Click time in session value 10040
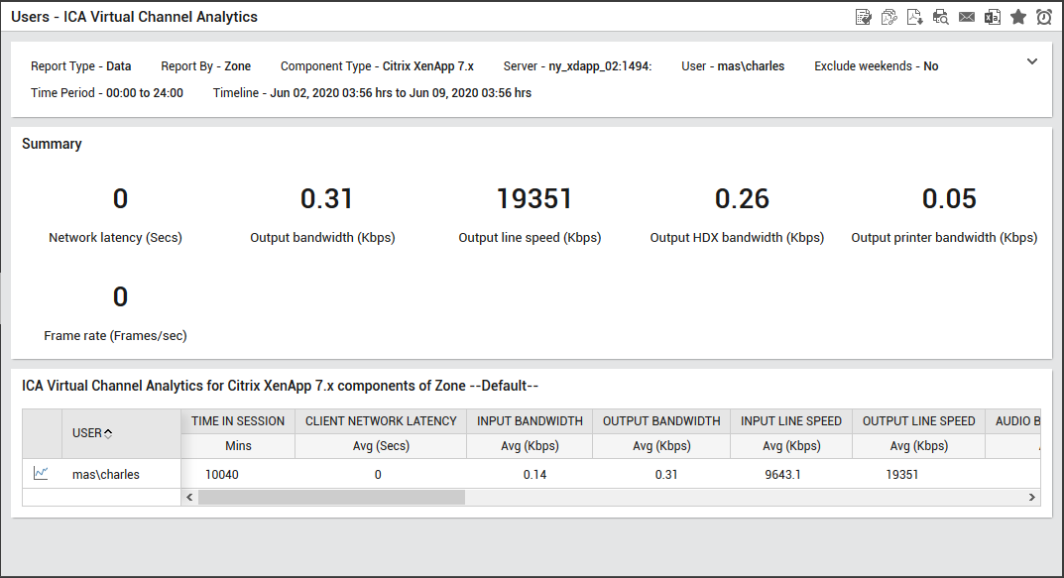The height and width of the screenshot is (578, 1064). pos(222,474)
